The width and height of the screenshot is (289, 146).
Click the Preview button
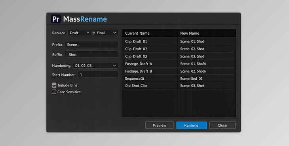pyautogui.click(x=160, y=125)
